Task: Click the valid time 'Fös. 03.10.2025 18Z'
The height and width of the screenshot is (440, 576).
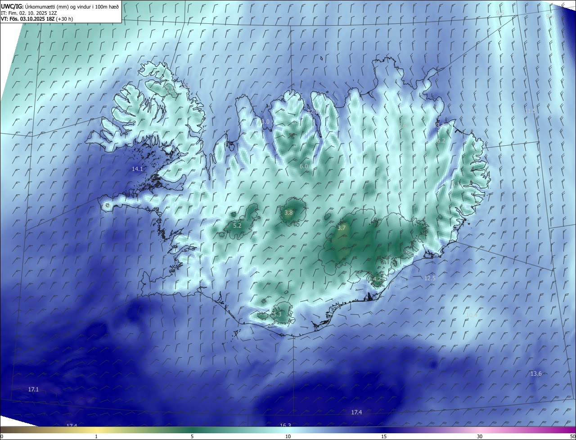Action: click(x=32, y=19)
